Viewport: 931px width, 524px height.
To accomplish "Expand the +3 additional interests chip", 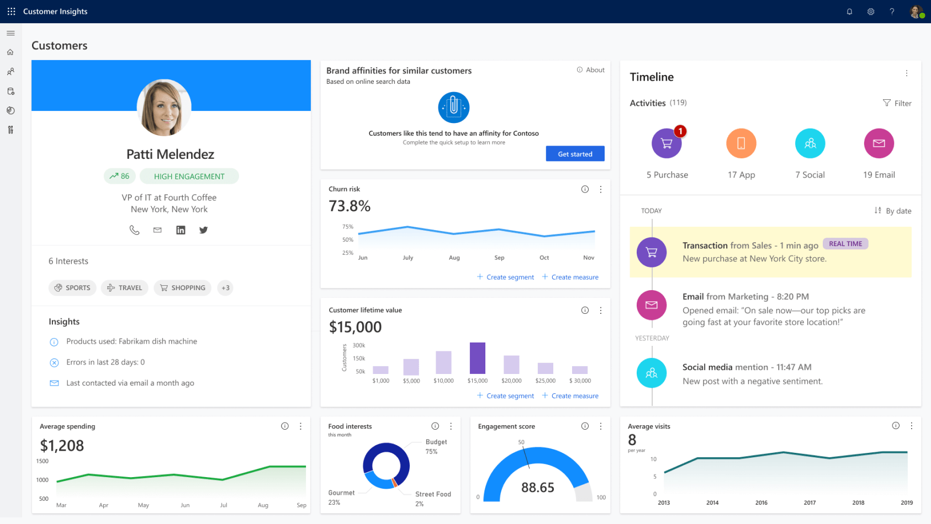I will pos(225,288).
